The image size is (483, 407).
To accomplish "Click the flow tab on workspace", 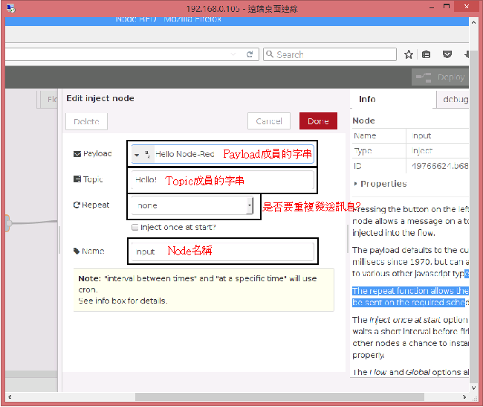I will click(49, 99).
